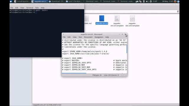
Task: Click the 'gedit .bashrc' command in terminal
Action: [42, 10]
